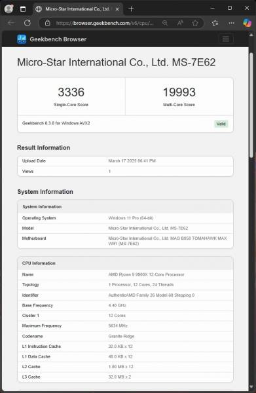
Task: Click the scroll up arrow
Action: point(251,35)
